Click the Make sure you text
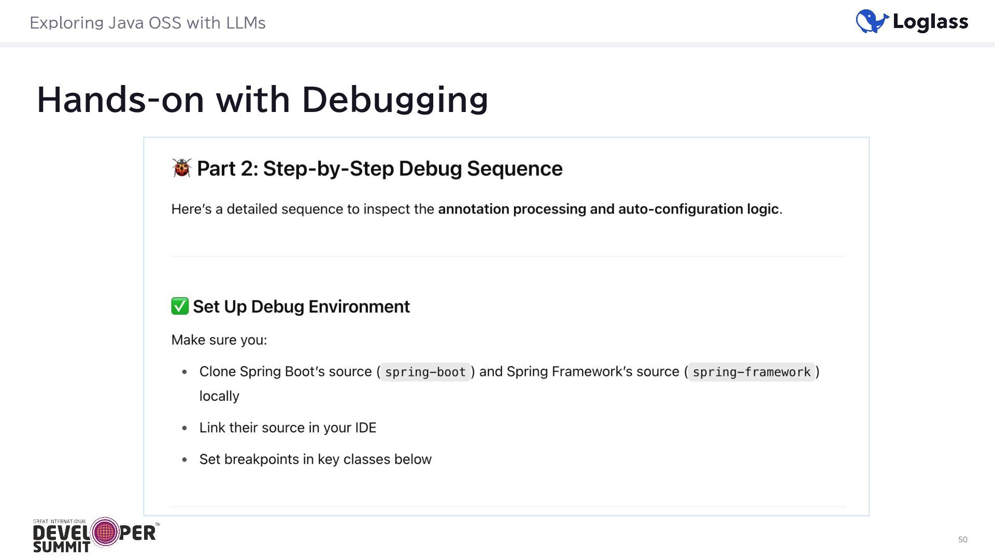Screen dimensions: 995x560 [219, 340]
